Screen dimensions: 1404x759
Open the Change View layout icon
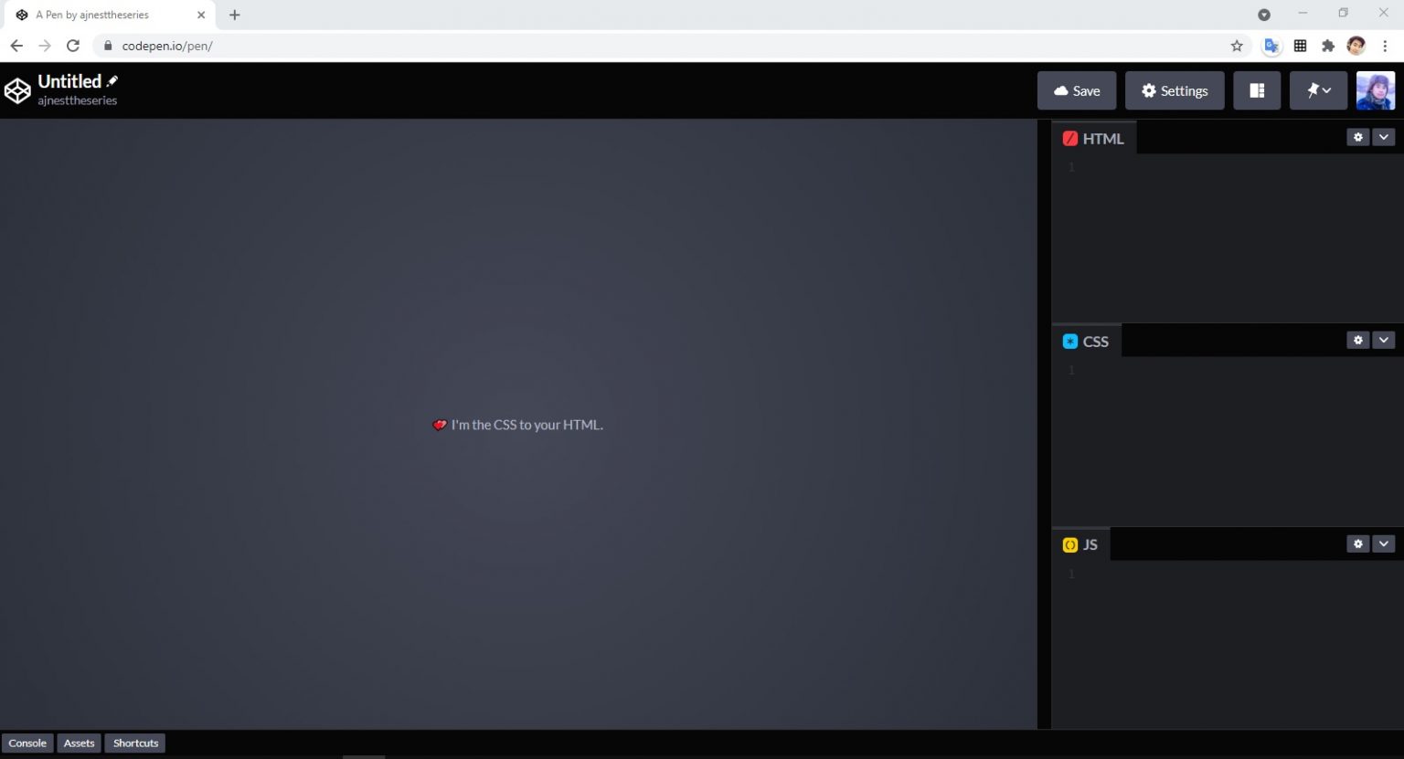point(1257,90)
